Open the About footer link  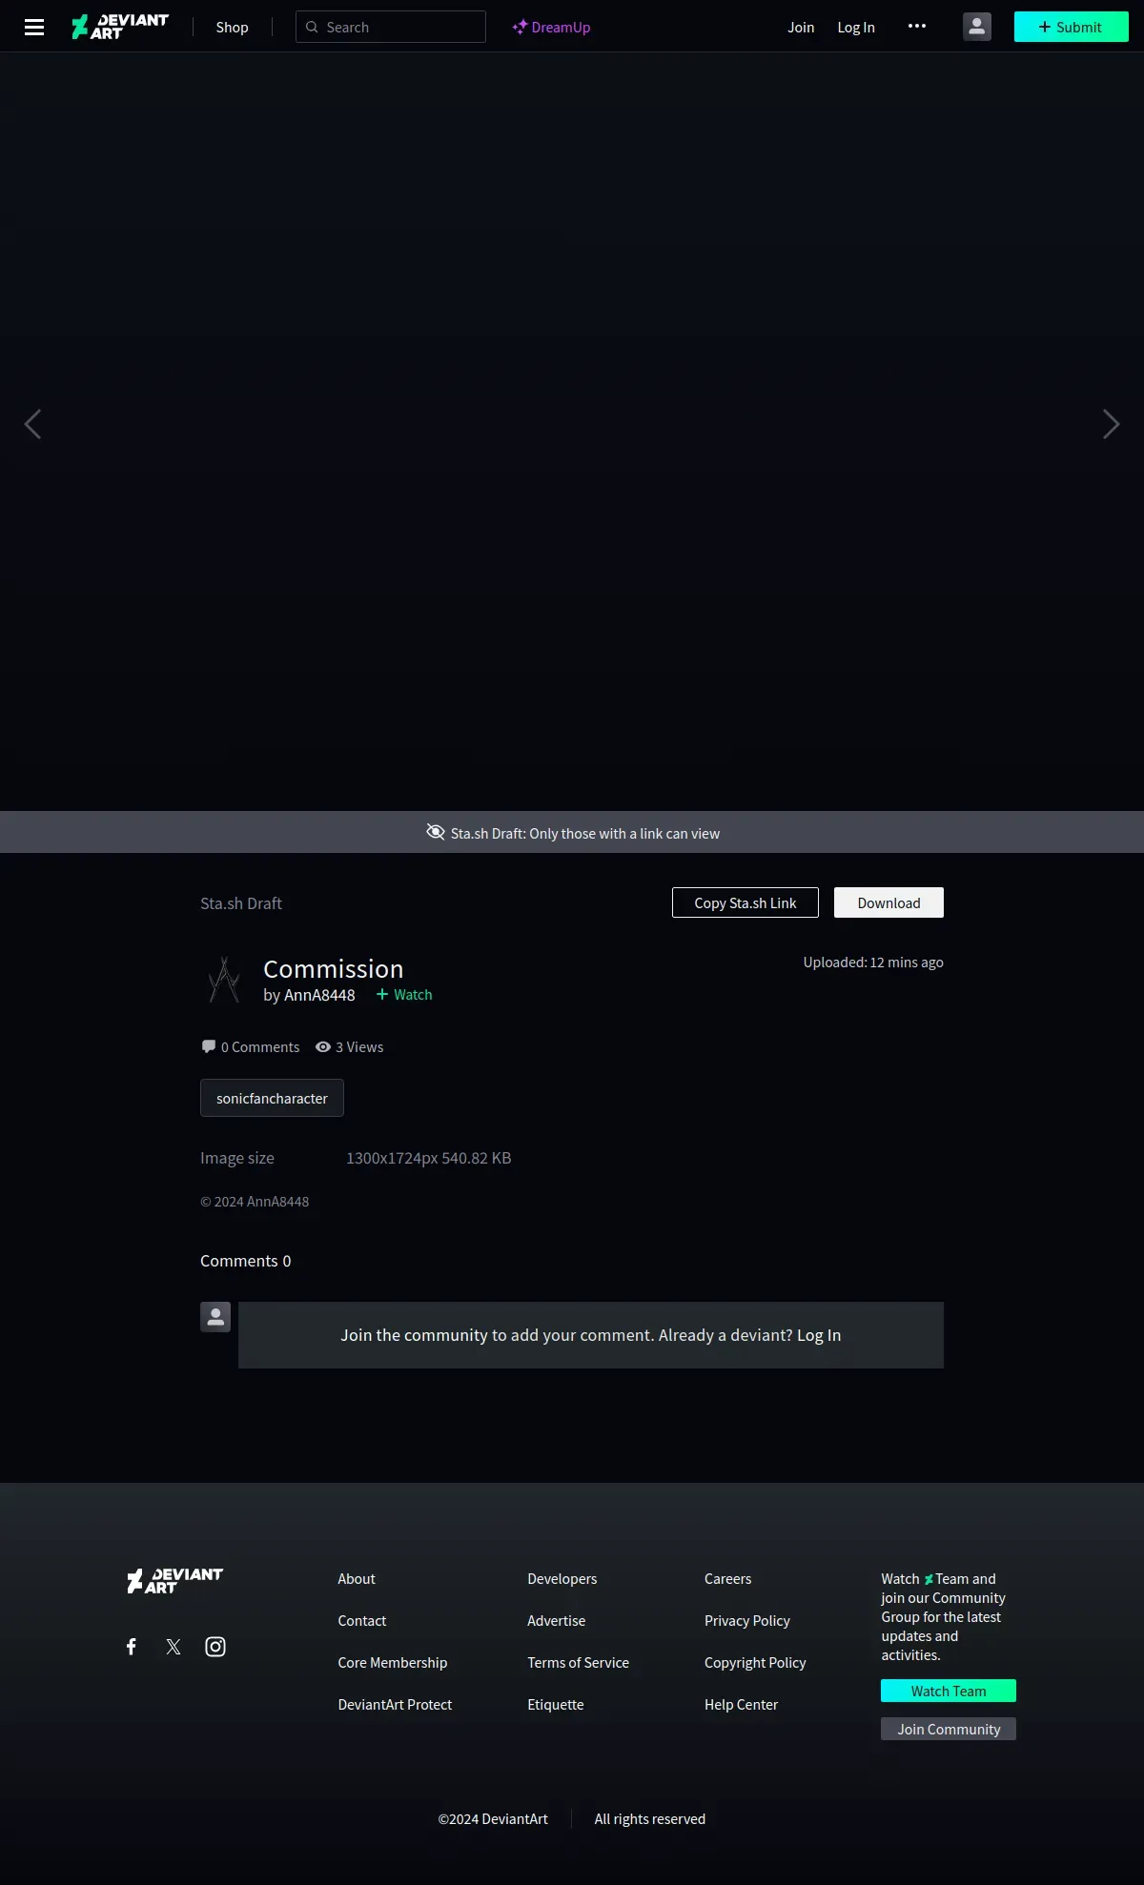(357, 1579)
